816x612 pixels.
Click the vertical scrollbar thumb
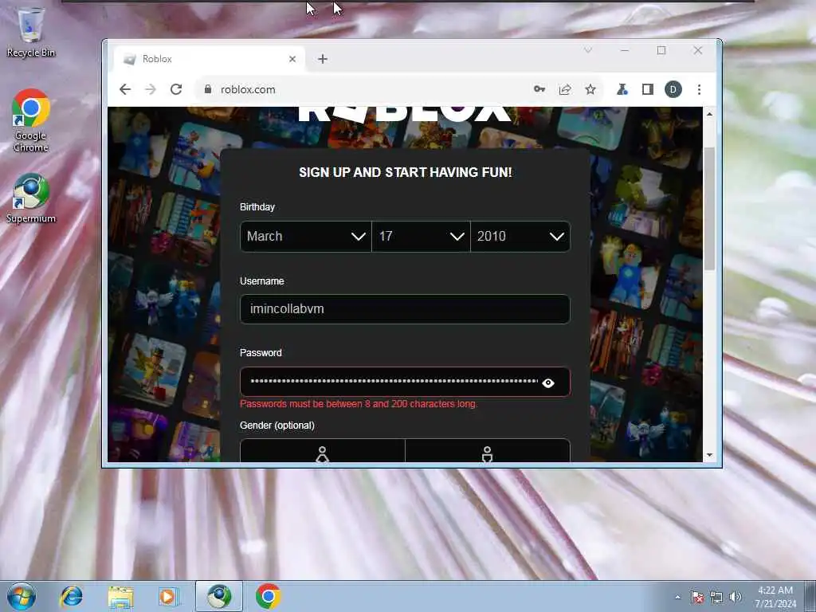click(709, 209)
